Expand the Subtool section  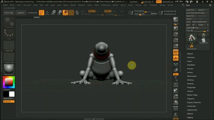[x=190, y=54]
